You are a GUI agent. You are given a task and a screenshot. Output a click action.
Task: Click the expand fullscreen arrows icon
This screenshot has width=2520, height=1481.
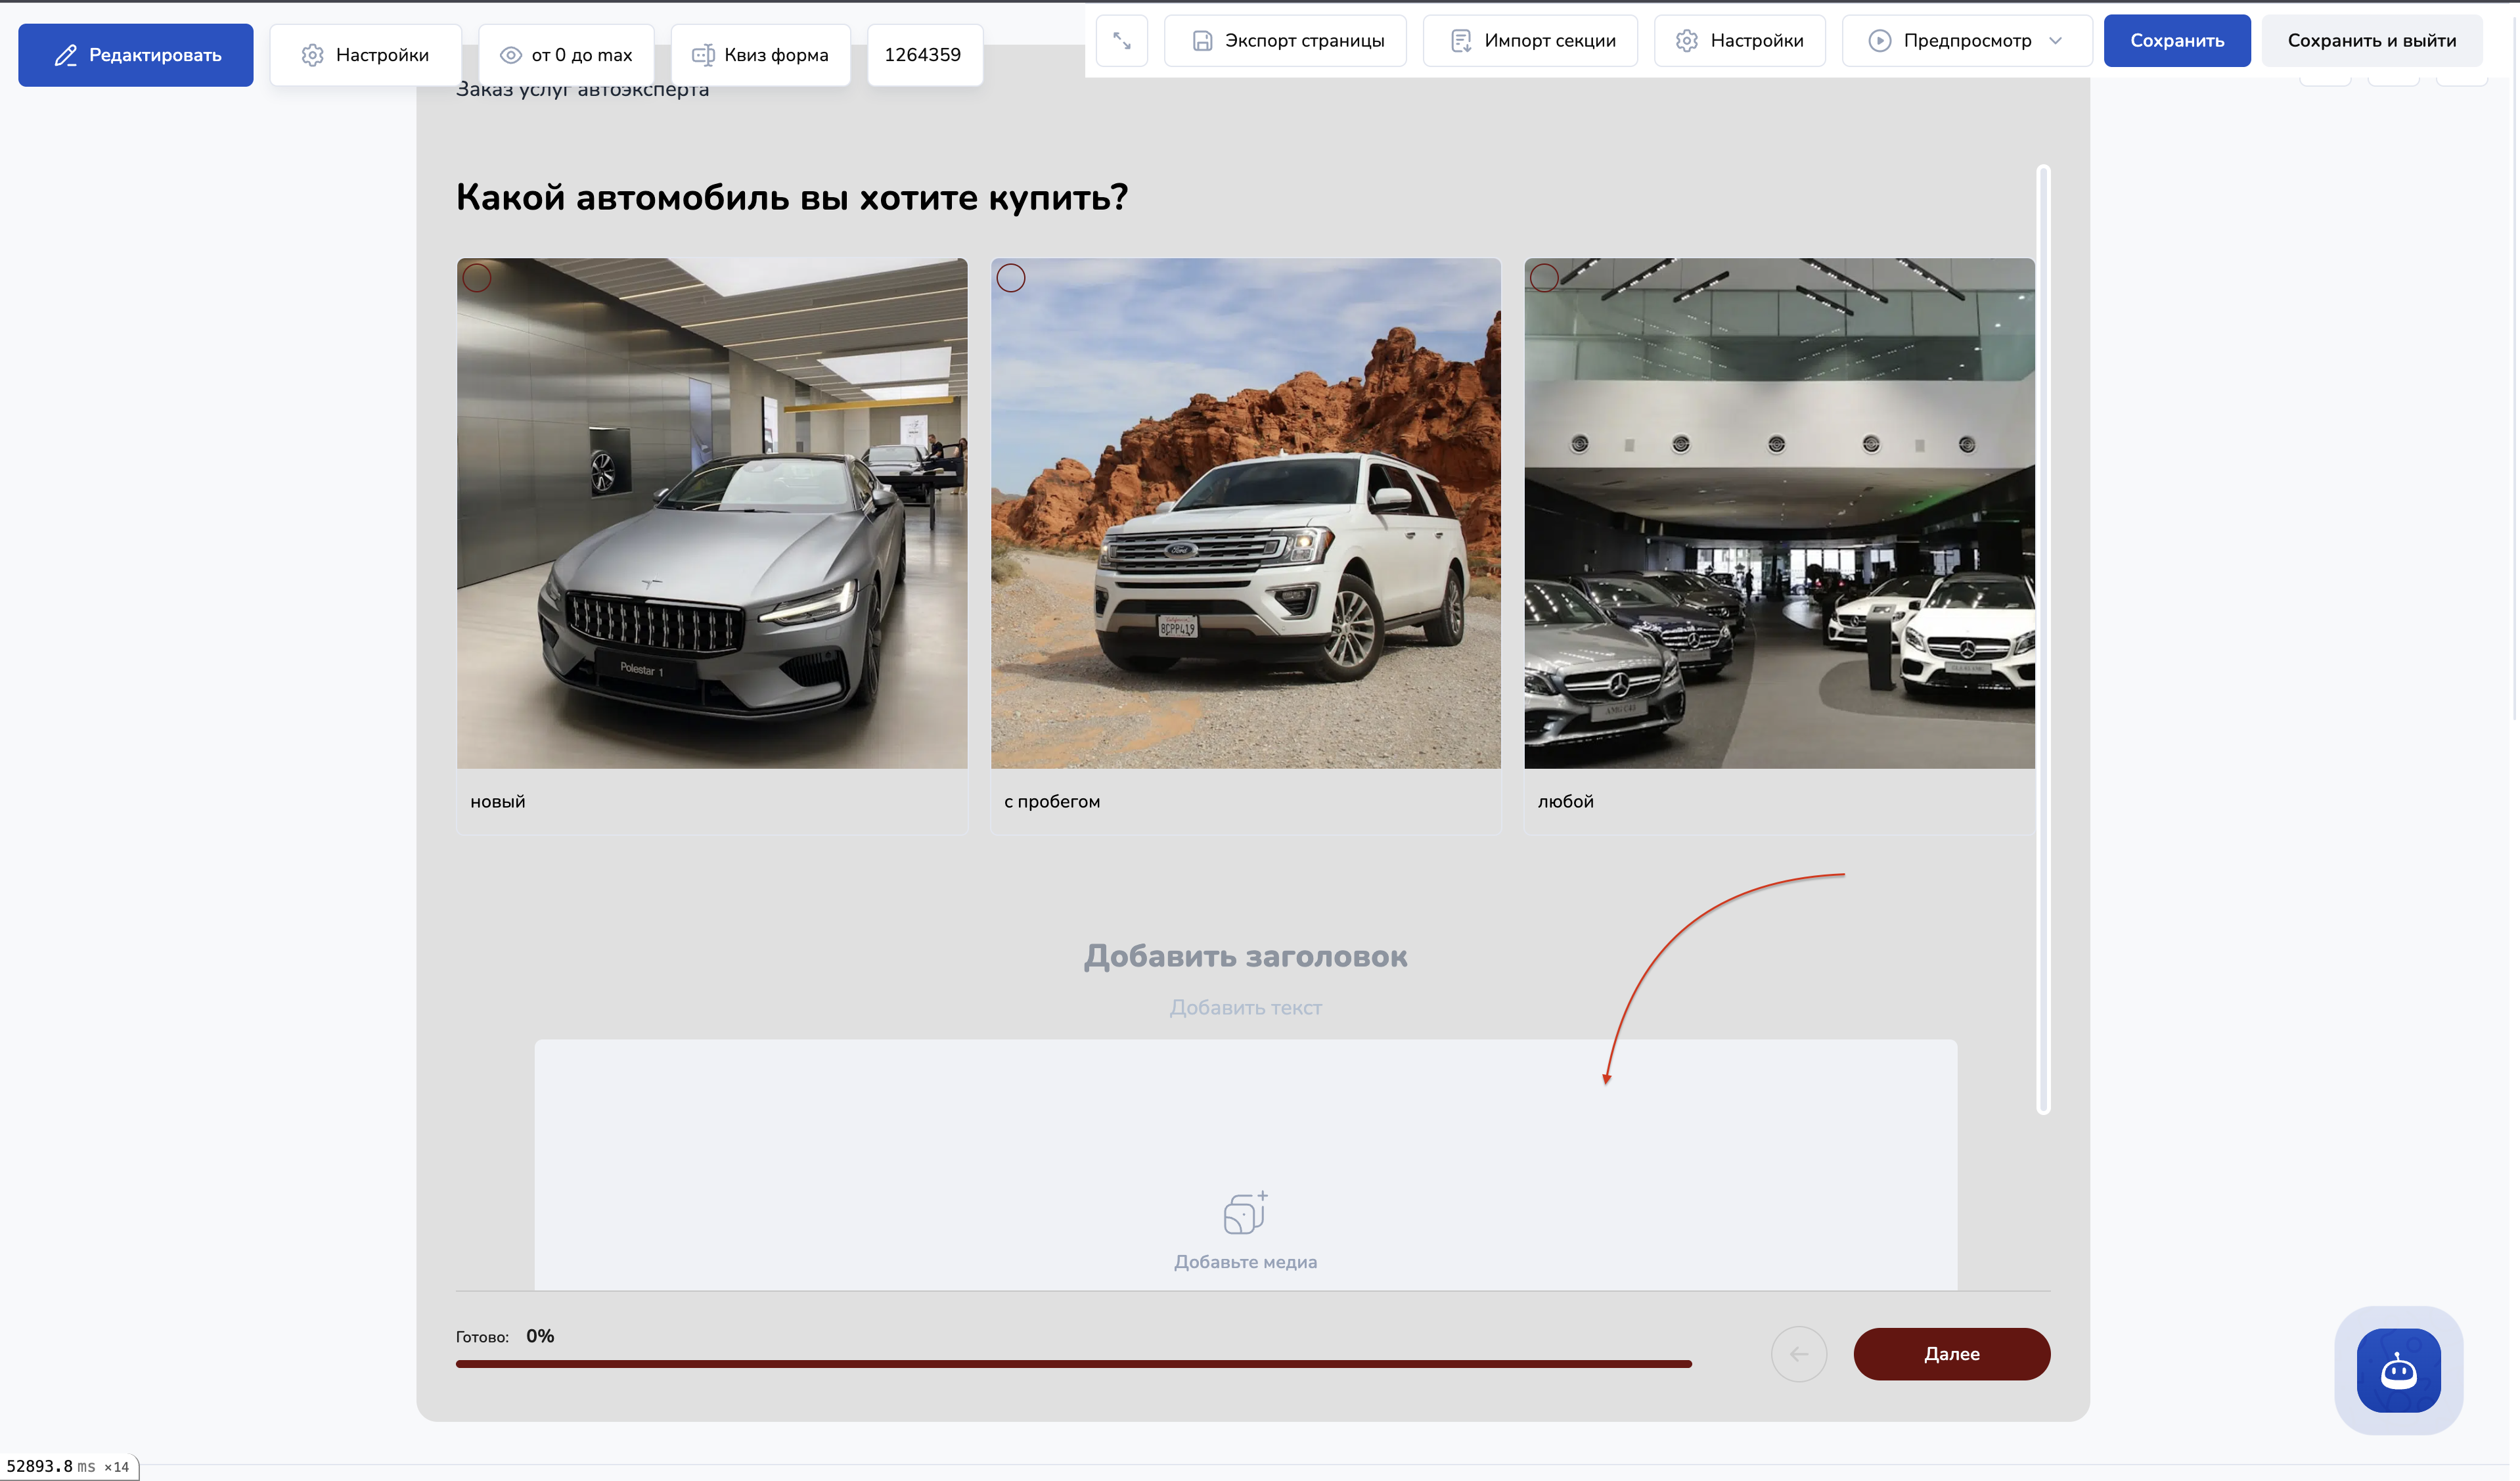click(1122, 41)
